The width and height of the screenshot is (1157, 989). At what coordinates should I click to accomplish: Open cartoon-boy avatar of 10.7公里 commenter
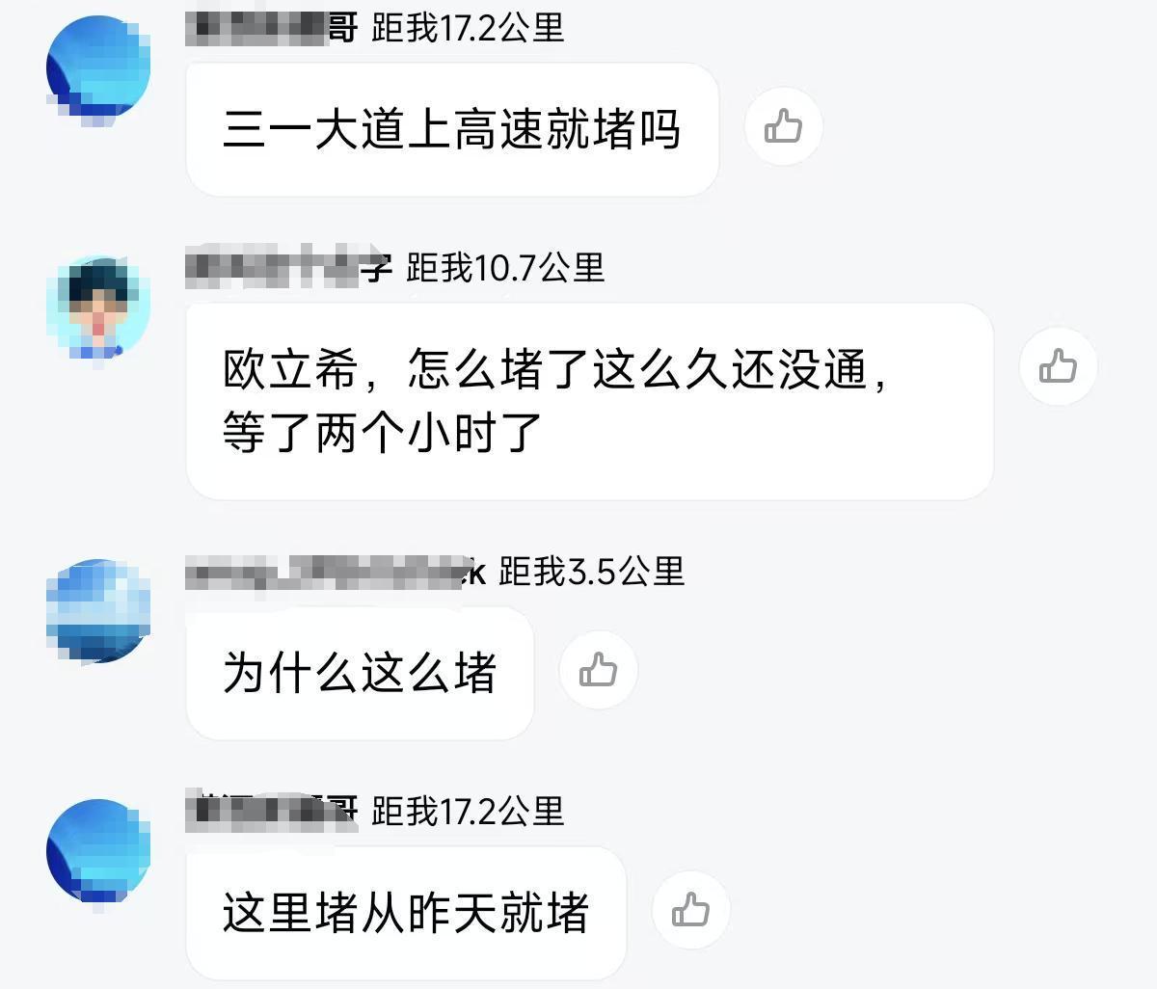pos(98,308)
